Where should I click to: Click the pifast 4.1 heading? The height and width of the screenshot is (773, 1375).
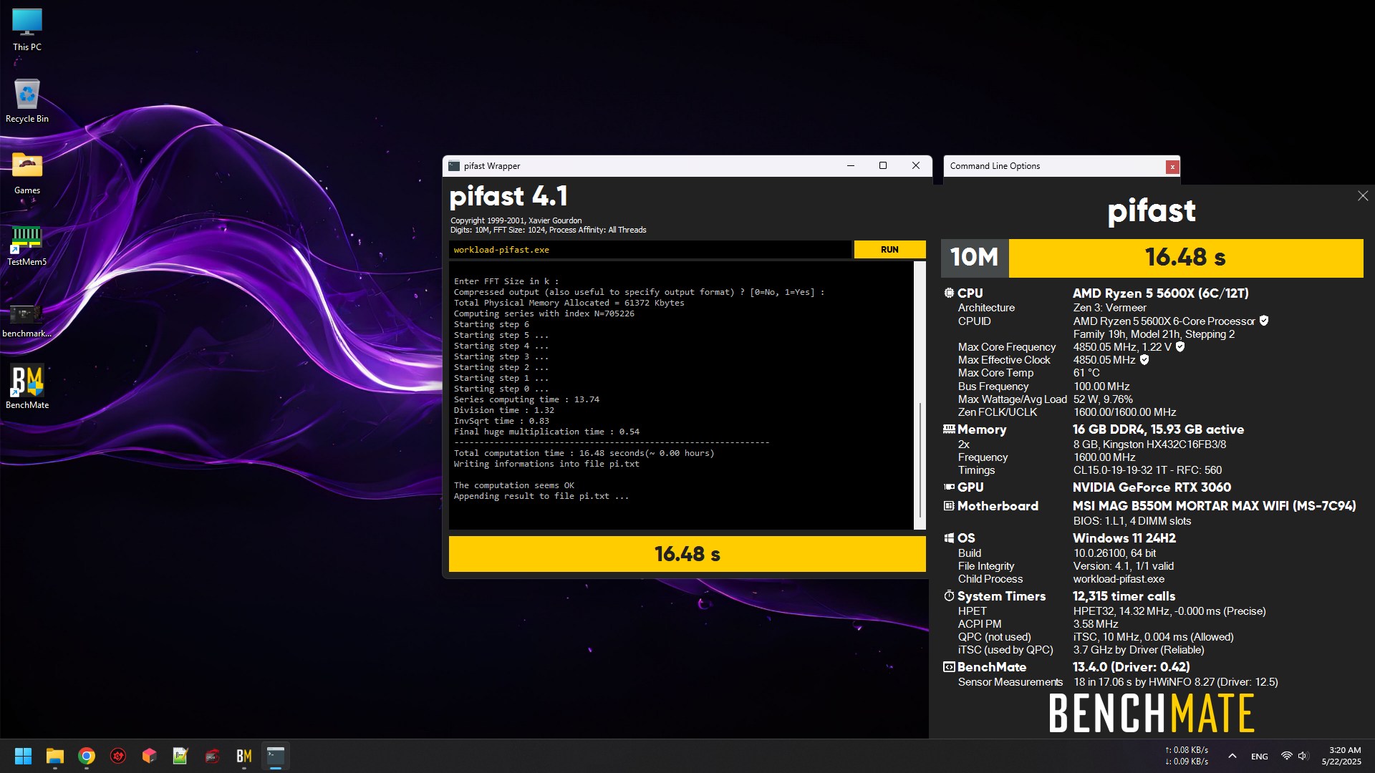tap(508, 196)
